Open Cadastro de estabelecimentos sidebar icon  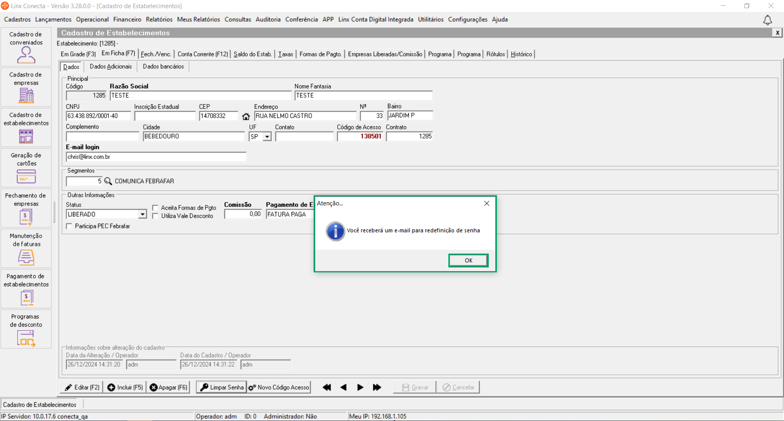click(x=26, y=136)
